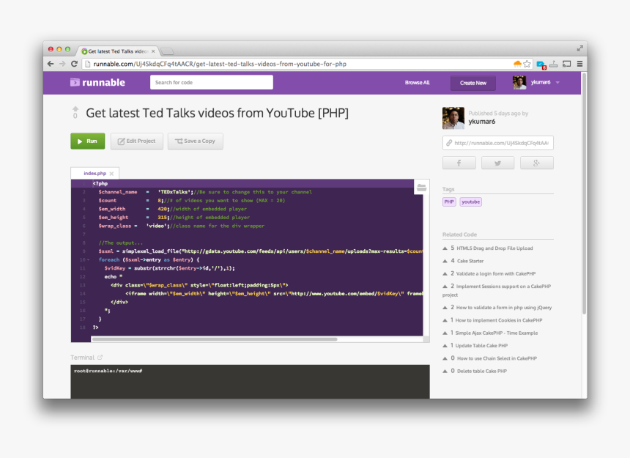Run the project
This screenshot has width=630, height=458.
[88, 141]
